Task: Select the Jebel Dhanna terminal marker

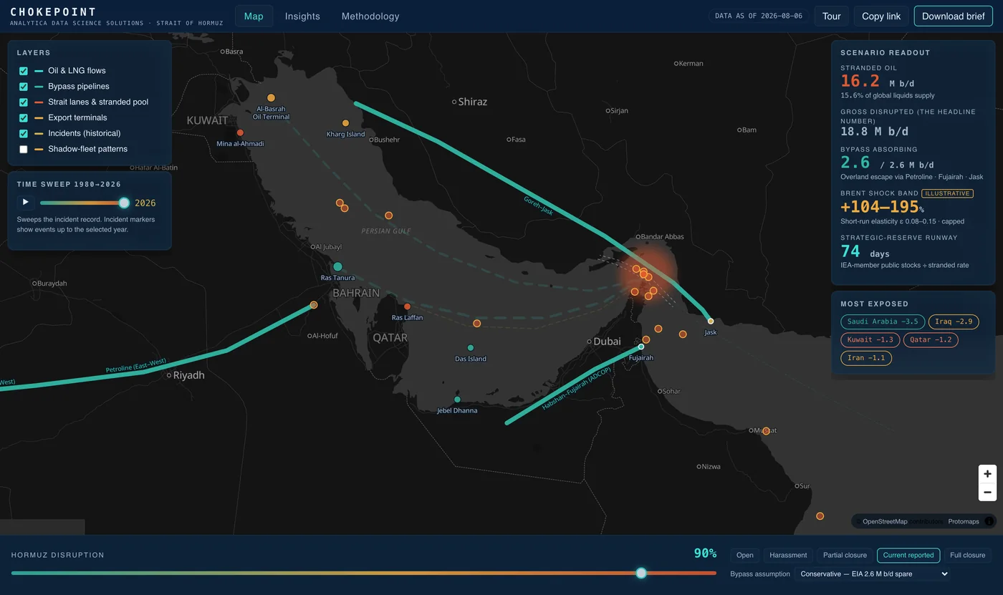Action: click(457, 400)
